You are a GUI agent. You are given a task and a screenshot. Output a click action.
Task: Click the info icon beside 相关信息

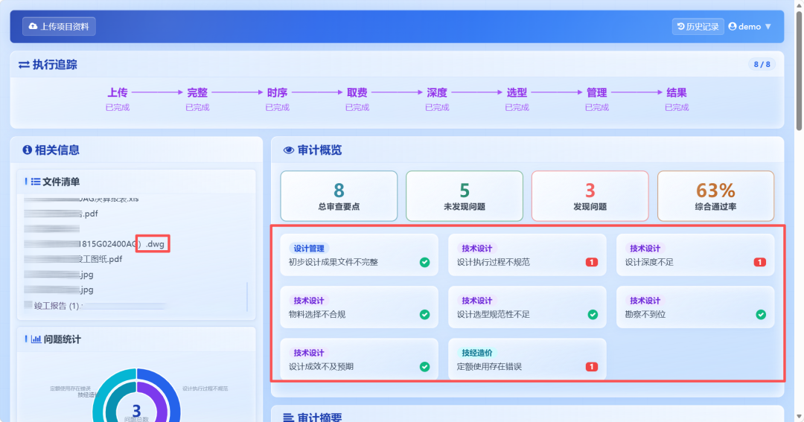click(28, 150)
